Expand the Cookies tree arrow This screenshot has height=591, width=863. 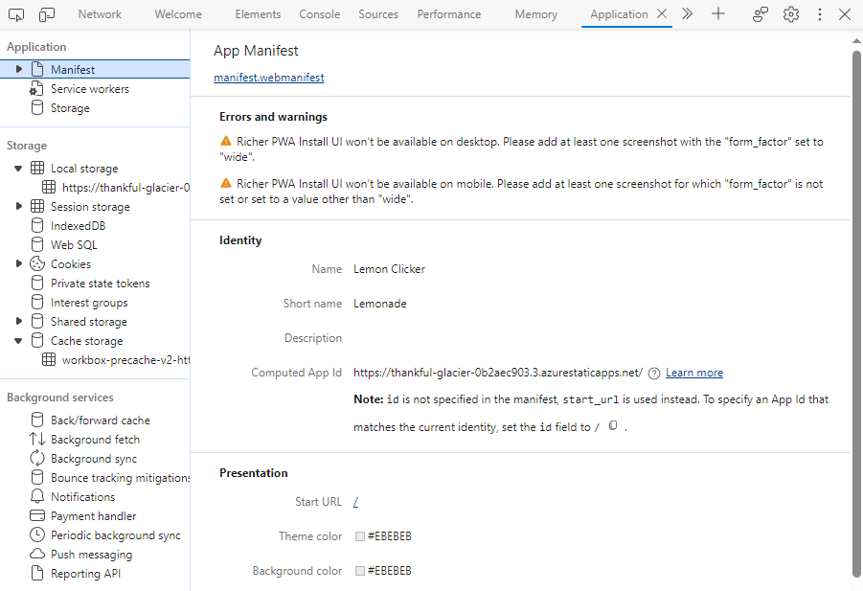(x=19, y=263)
